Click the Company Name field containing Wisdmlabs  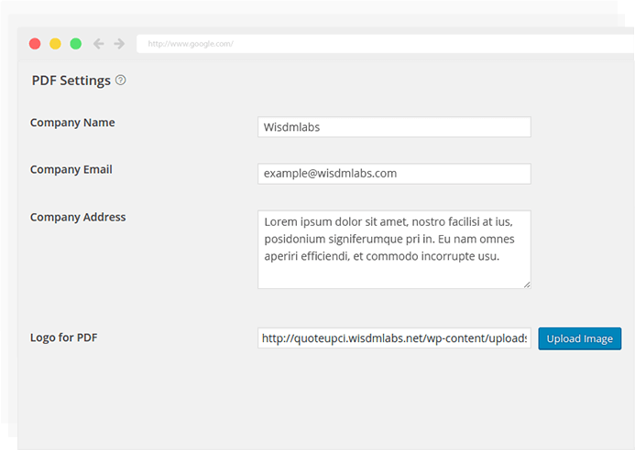(x=394, y=127)
